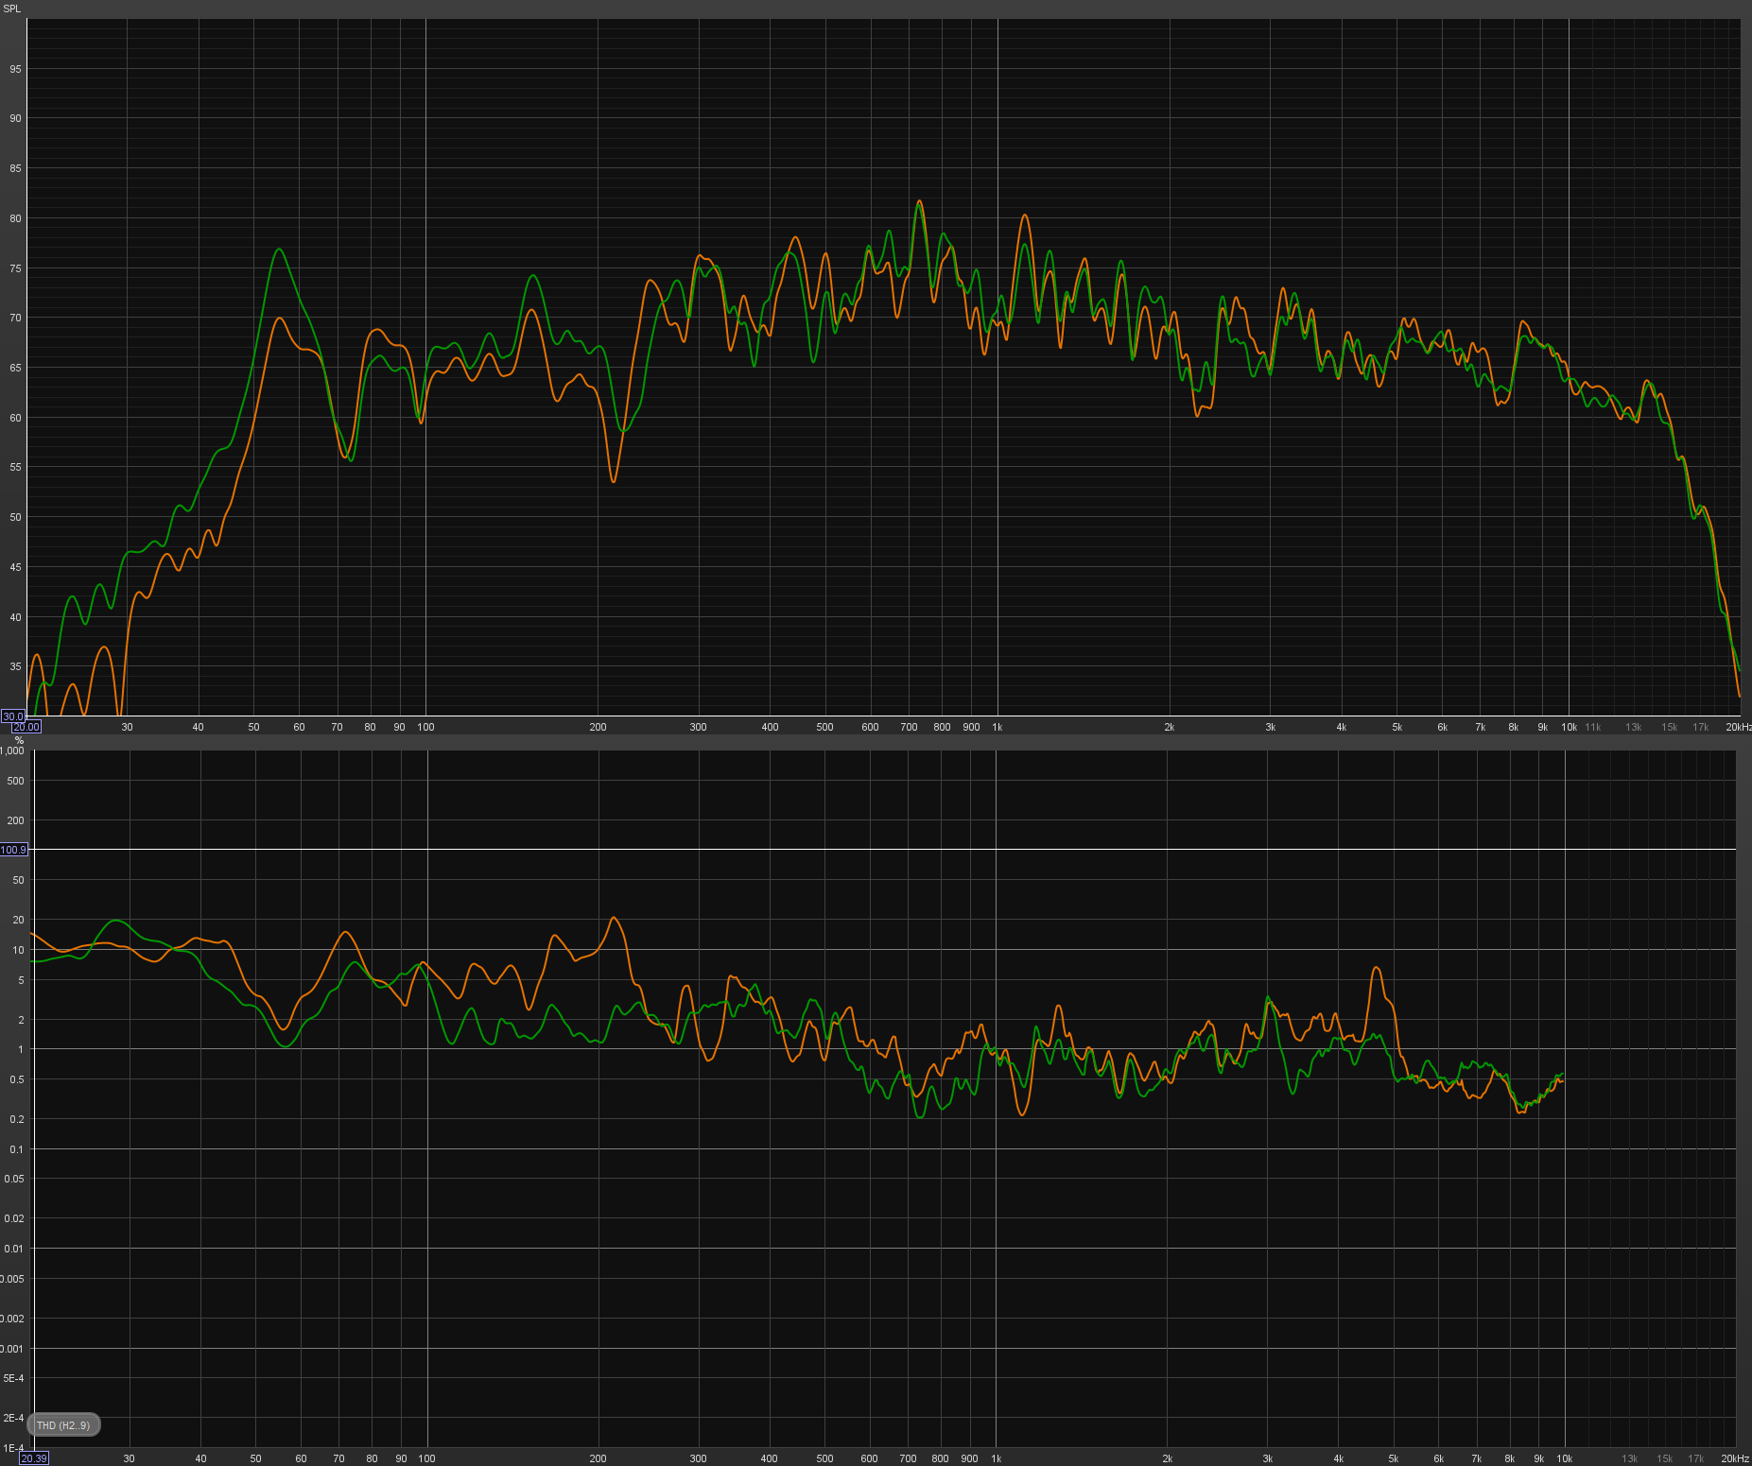Click the 20kHz label under the distortion graph
Image resolution: width=1752 pixels, height=1466 pixels.
pos(1735,1458)
